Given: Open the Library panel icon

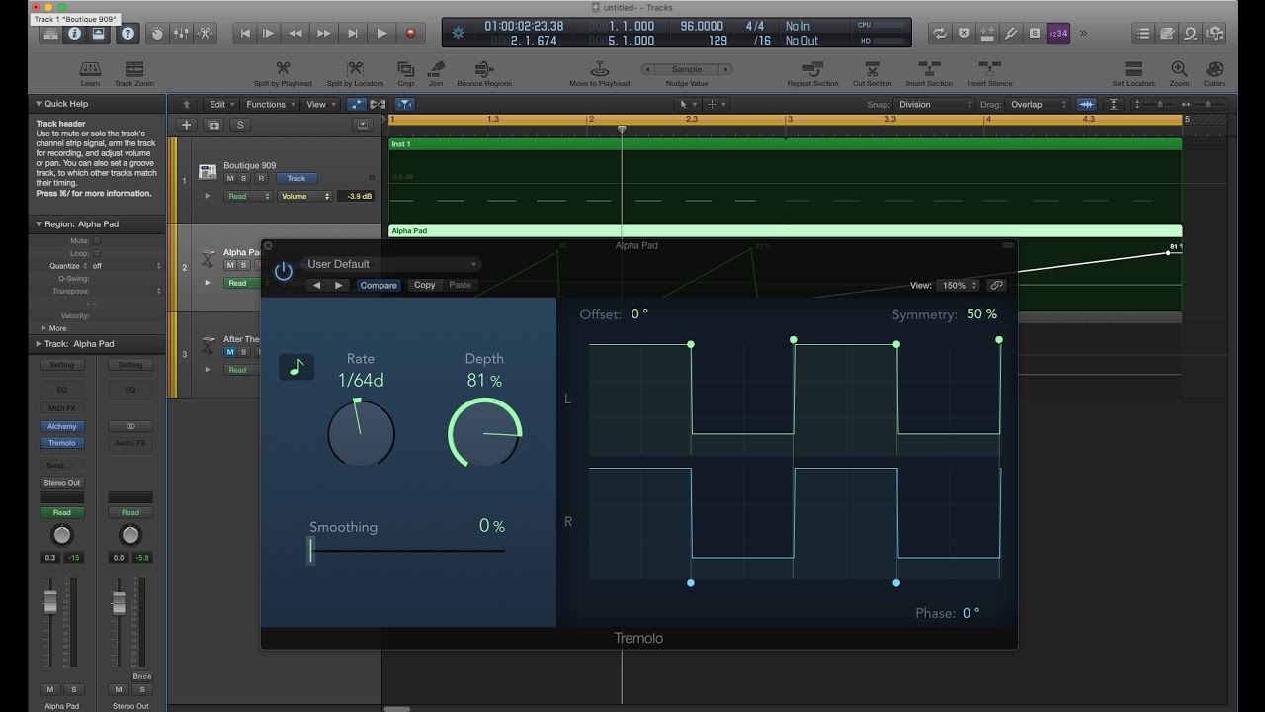Looking at the screenshot, I should point(50,33).
